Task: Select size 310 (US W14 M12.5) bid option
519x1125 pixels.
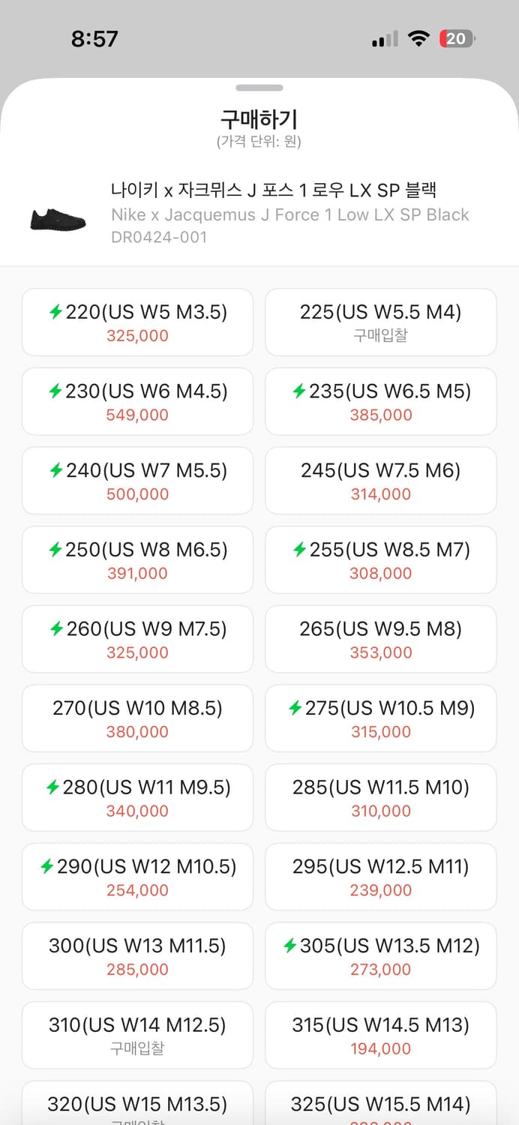Action: click(137, 1035)
